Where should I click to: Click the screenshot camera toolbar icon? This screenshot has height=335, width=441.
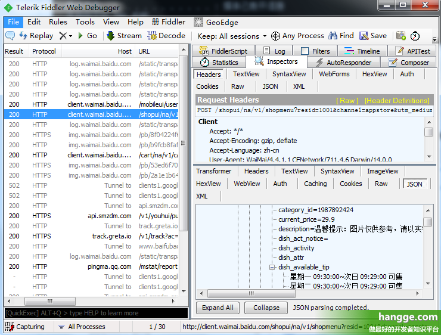point(401,36)
